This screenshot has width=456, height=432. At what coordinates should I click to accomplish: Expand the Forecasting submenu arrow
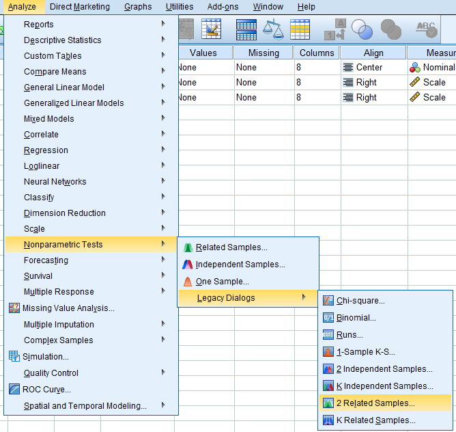[x=163, y=260]
